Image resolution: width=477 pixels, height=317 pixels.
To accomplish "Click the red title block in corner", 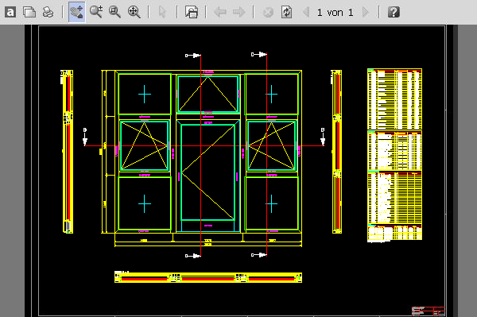I will [x=429, y=311].
